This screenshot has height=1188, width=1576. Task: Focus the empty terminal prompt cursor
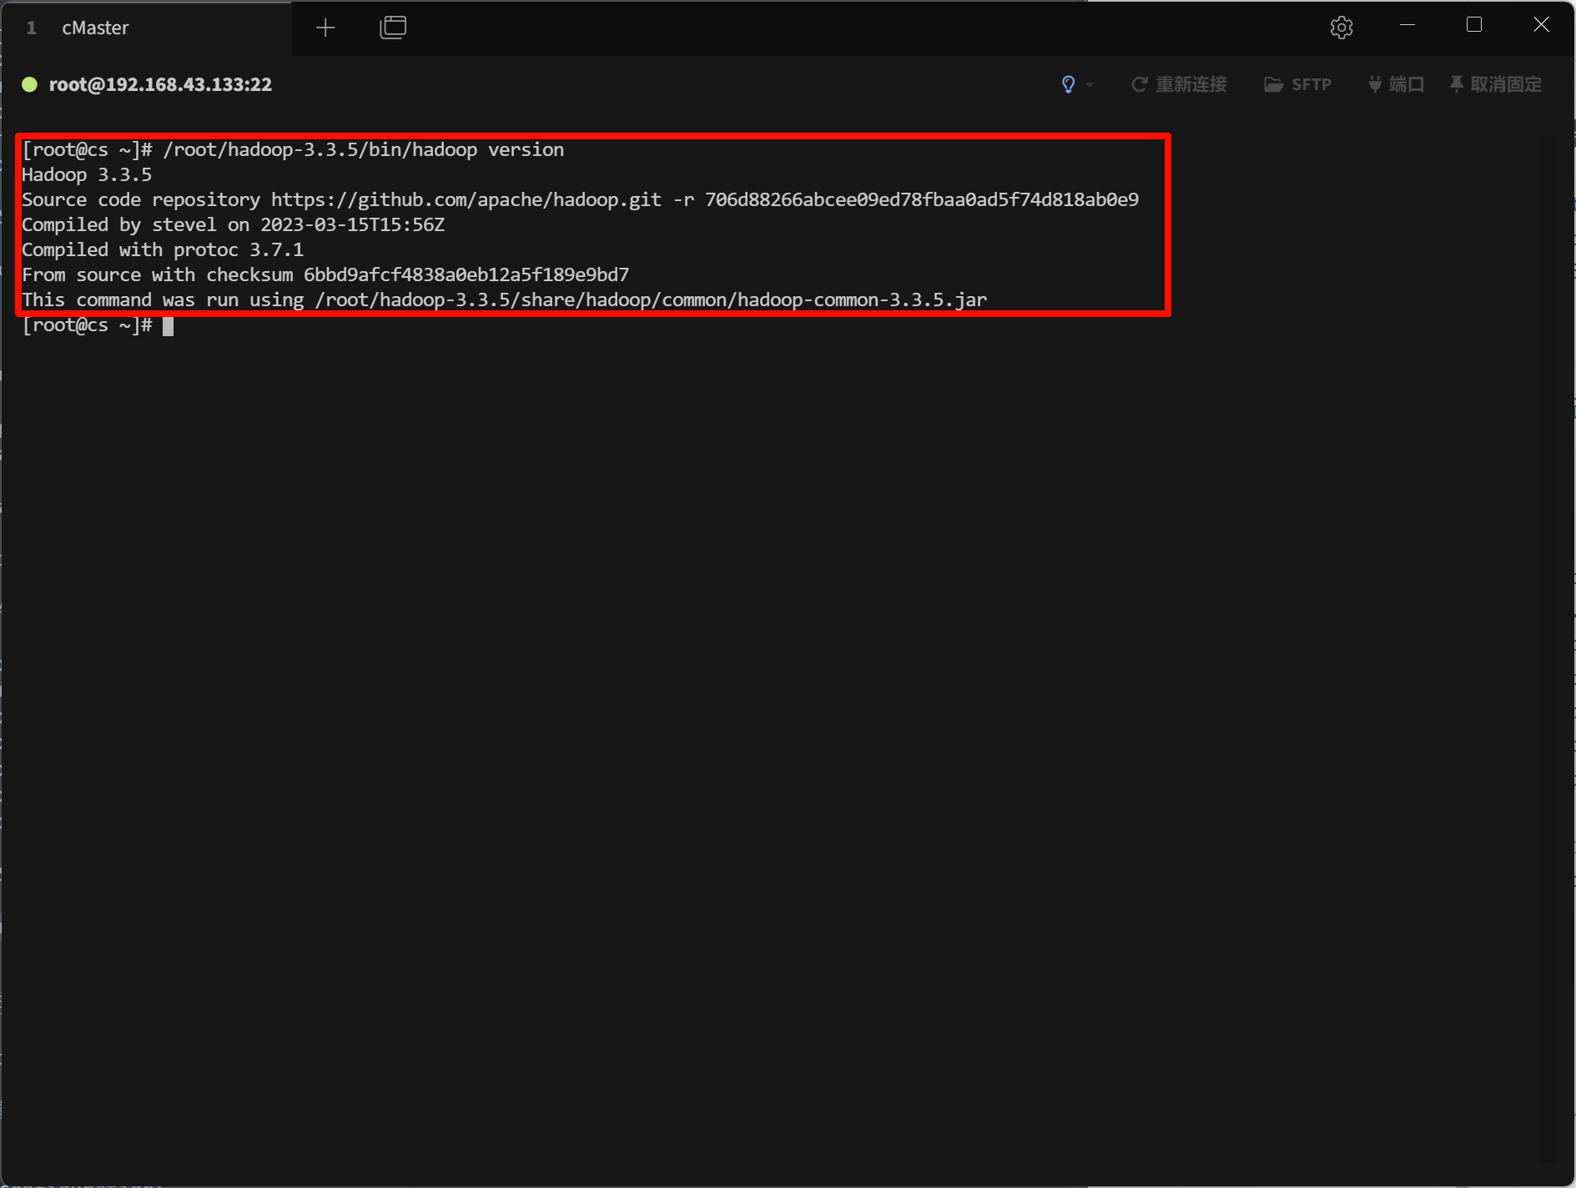coord(168,326)
